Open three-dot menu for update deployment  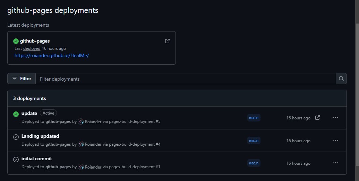point(335,117)
